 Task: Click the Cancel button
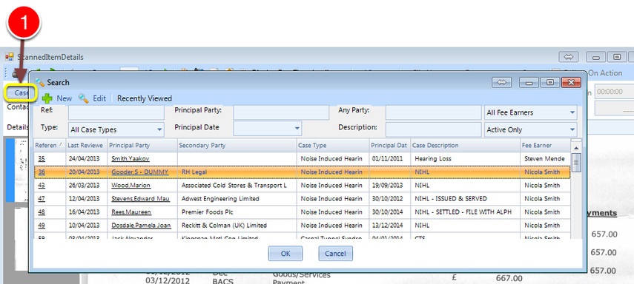tap(335, 254)
